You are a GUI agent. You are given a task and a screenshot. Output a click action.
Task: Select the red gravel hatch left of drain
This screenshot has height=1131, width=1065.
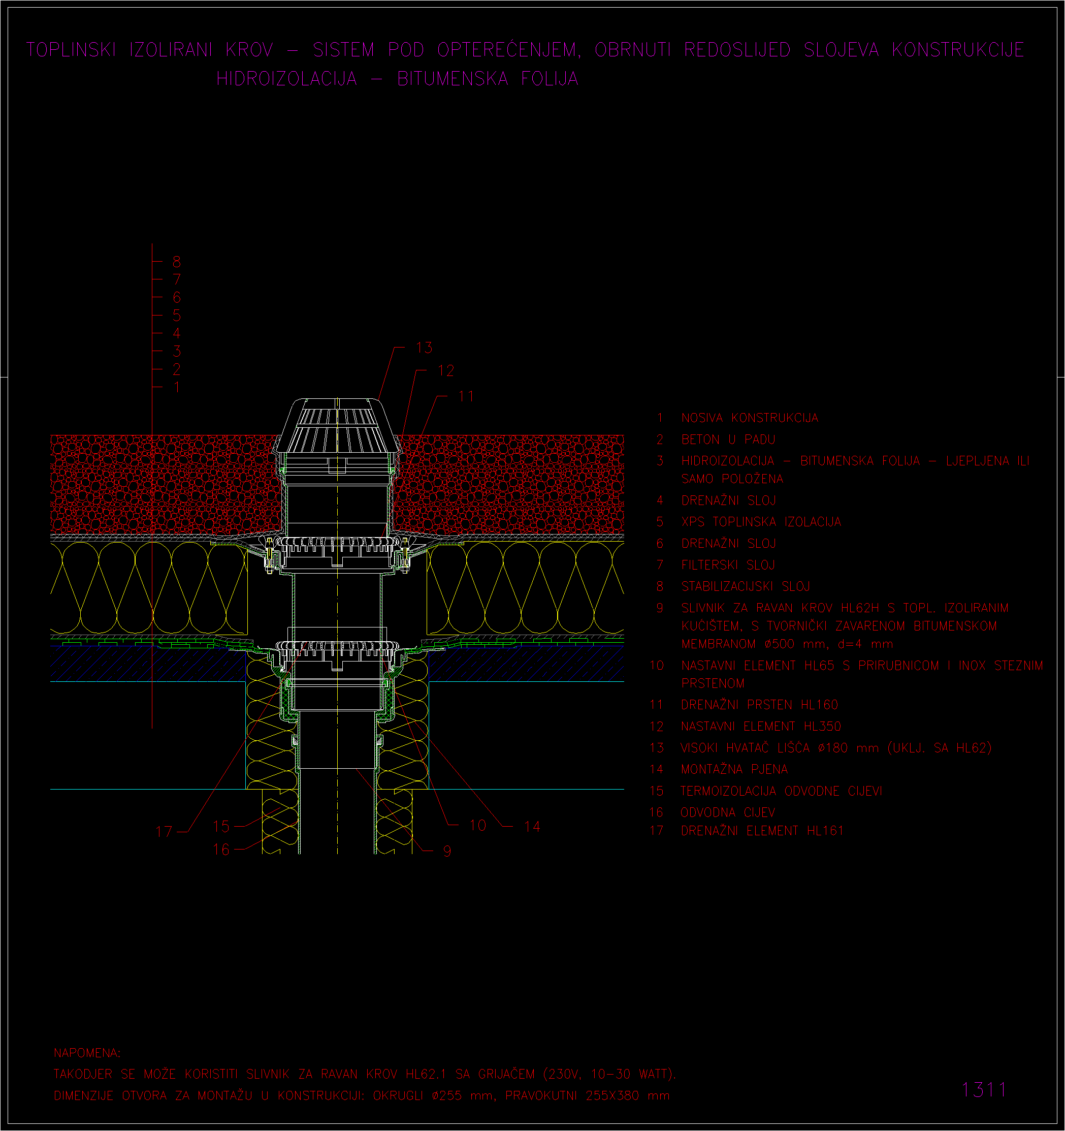[x=165, y=484]
